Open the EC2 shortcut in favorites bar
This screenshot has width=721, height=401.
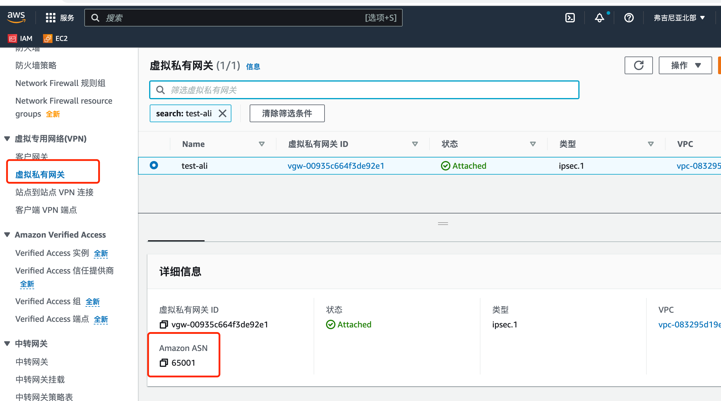click(x=55, y=39)
